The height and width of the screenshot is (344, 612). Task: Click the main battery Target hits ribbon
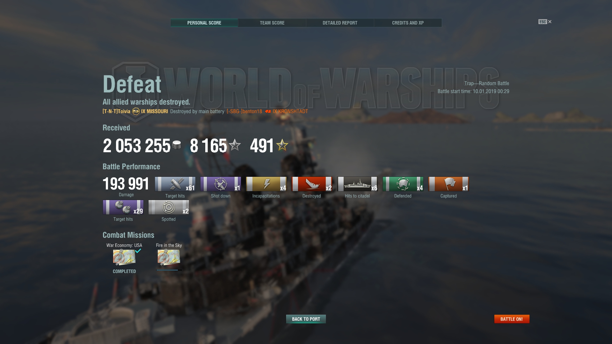coord(175,184)
